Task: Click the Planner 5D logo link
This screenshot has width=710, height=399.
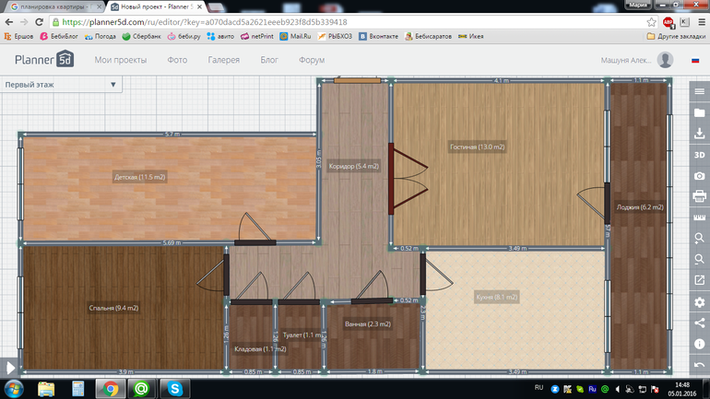Action: 43,61
